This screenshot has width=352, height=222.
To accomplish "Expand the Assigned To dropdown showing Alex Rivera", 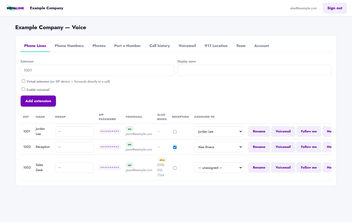I will click(219, 147).
